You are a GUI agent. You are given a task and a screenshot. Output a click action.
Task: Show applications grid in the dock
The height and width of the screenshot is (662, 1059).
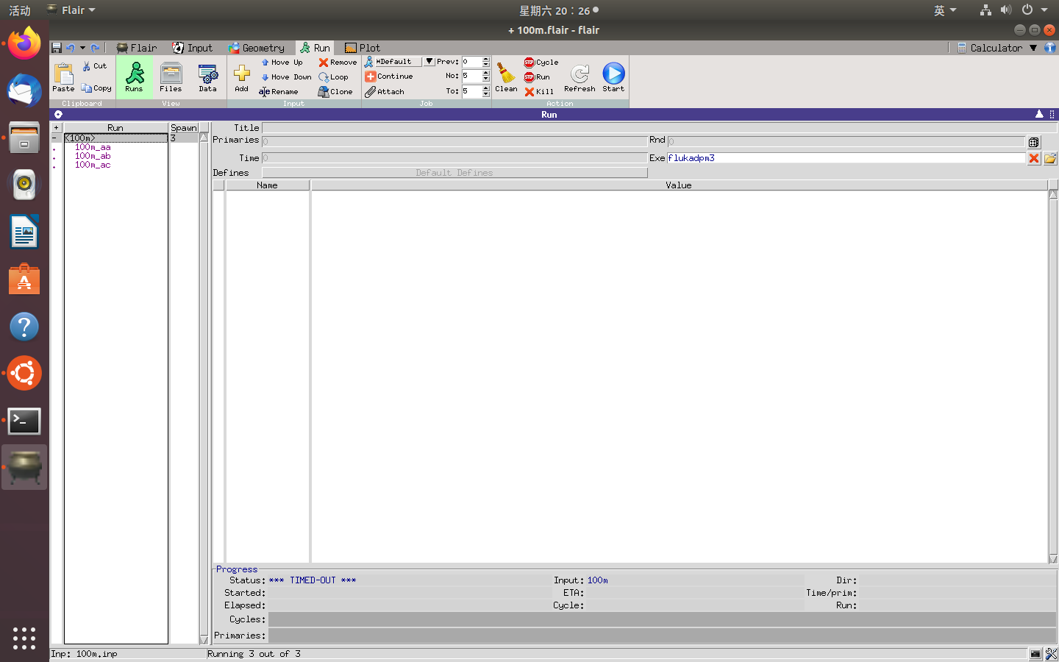[24, 638]
